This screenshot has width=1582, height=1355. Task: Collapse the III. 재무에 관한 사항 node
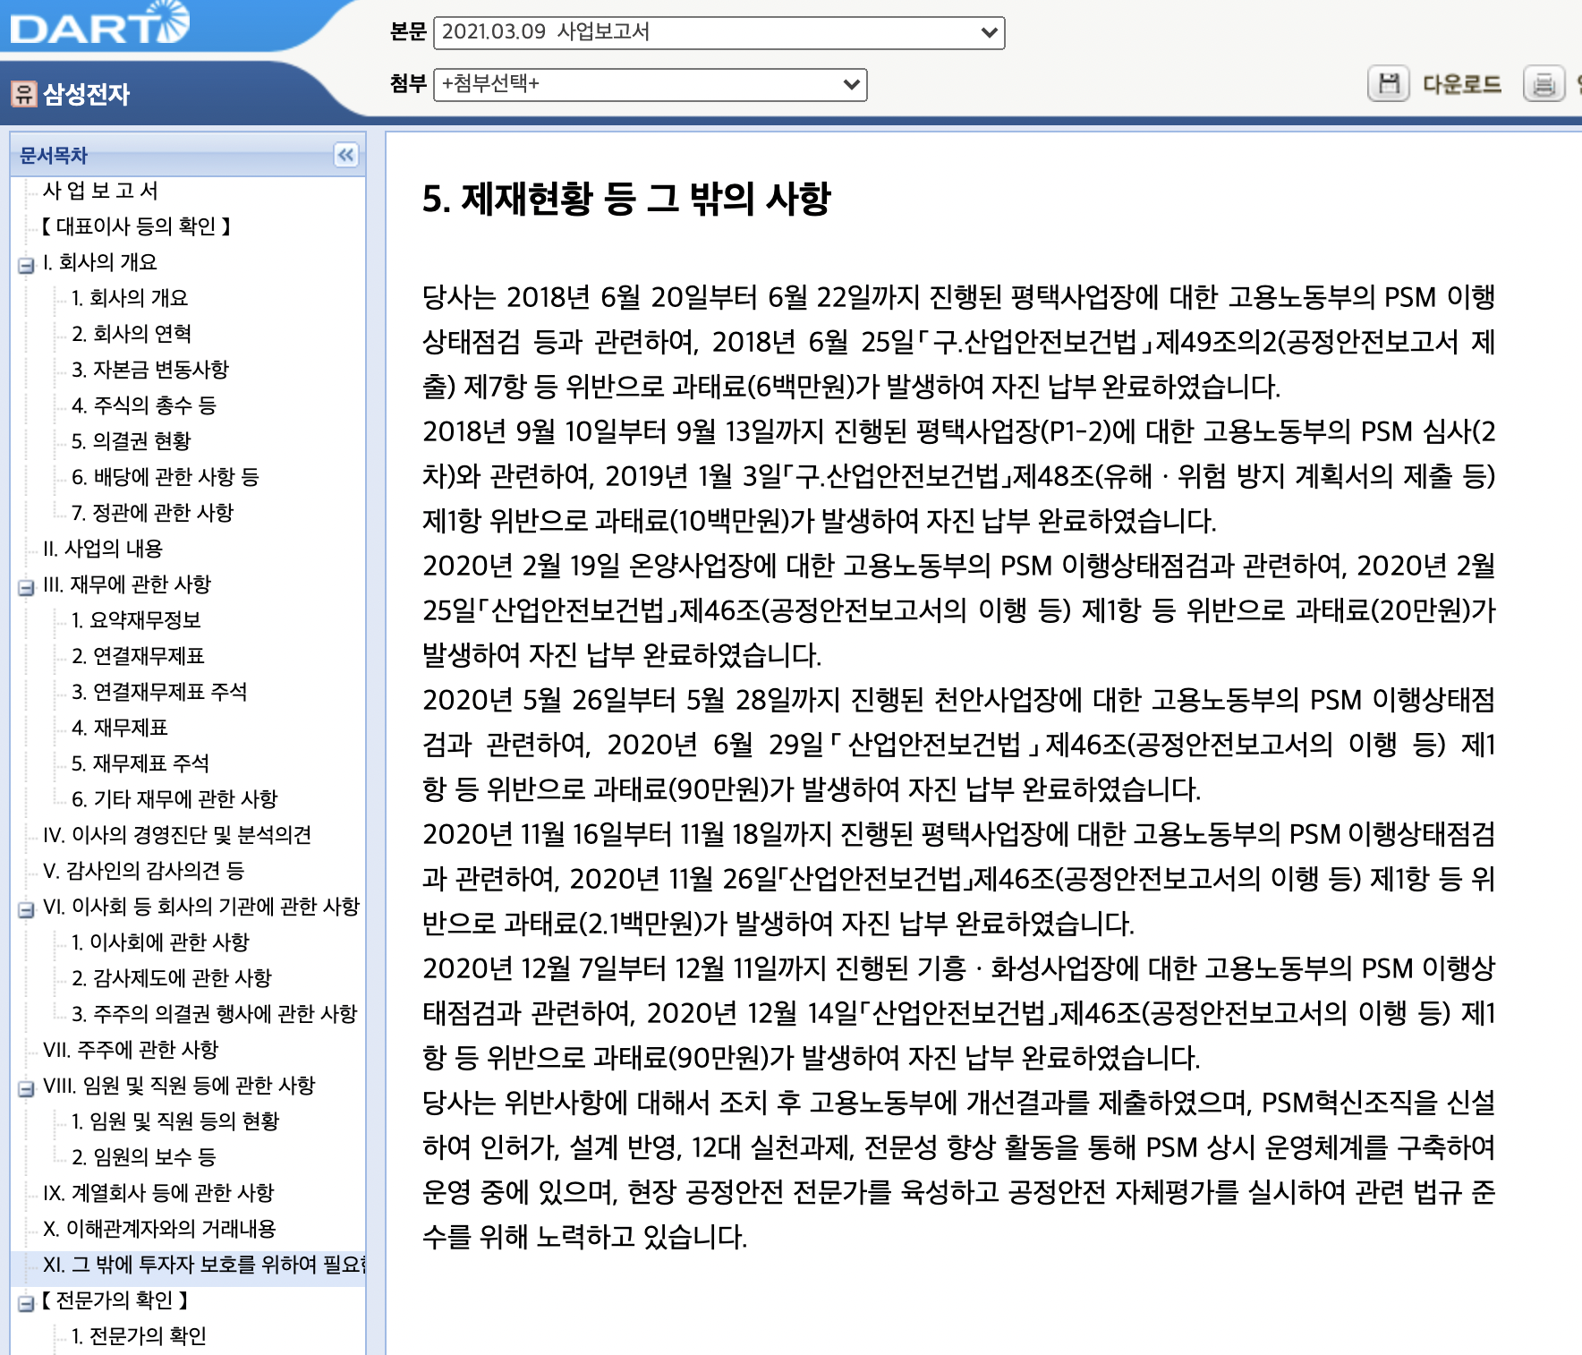pyautogui.click(x=26, y=587)
